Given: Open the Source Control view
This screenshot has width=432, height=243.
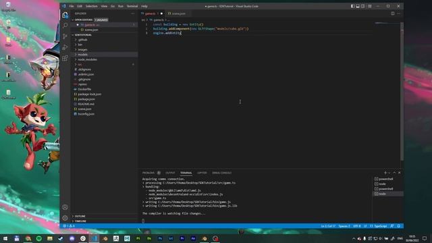Looking at the screenshot, I should 65,36.
